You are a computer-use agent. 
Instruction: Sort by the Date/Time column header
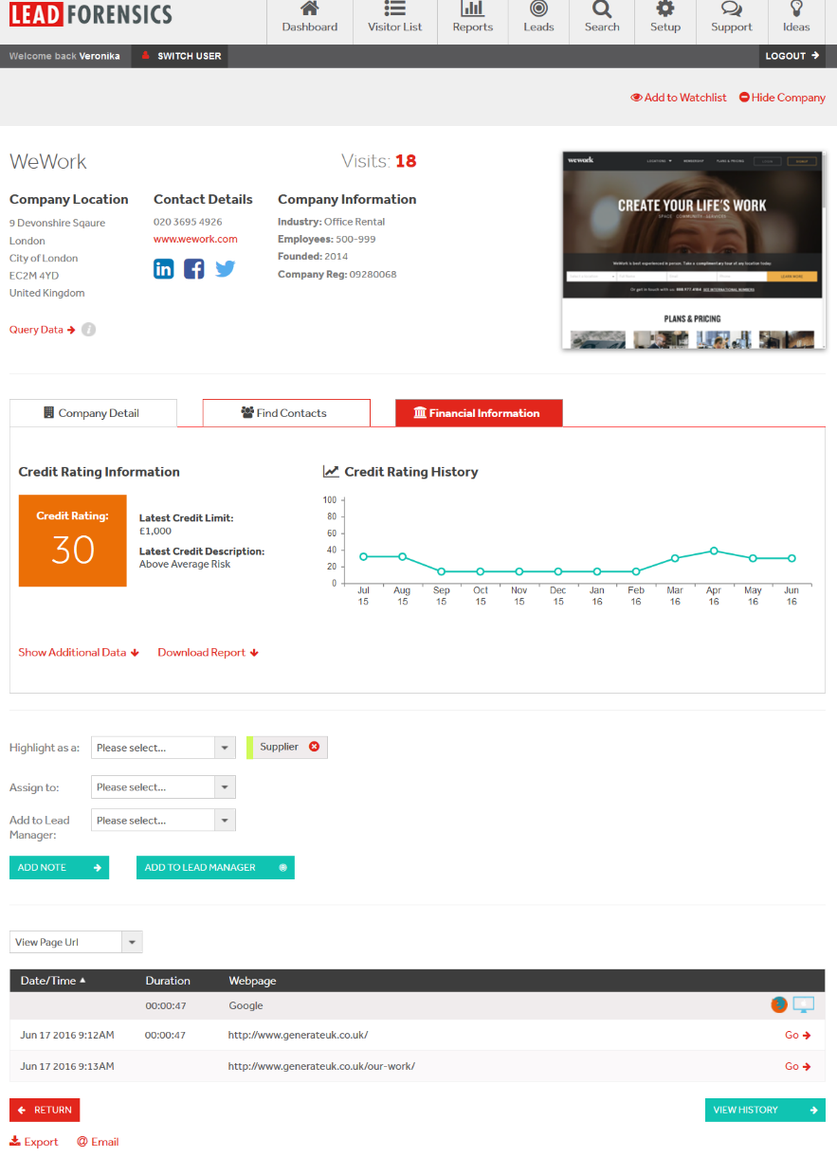53,981
